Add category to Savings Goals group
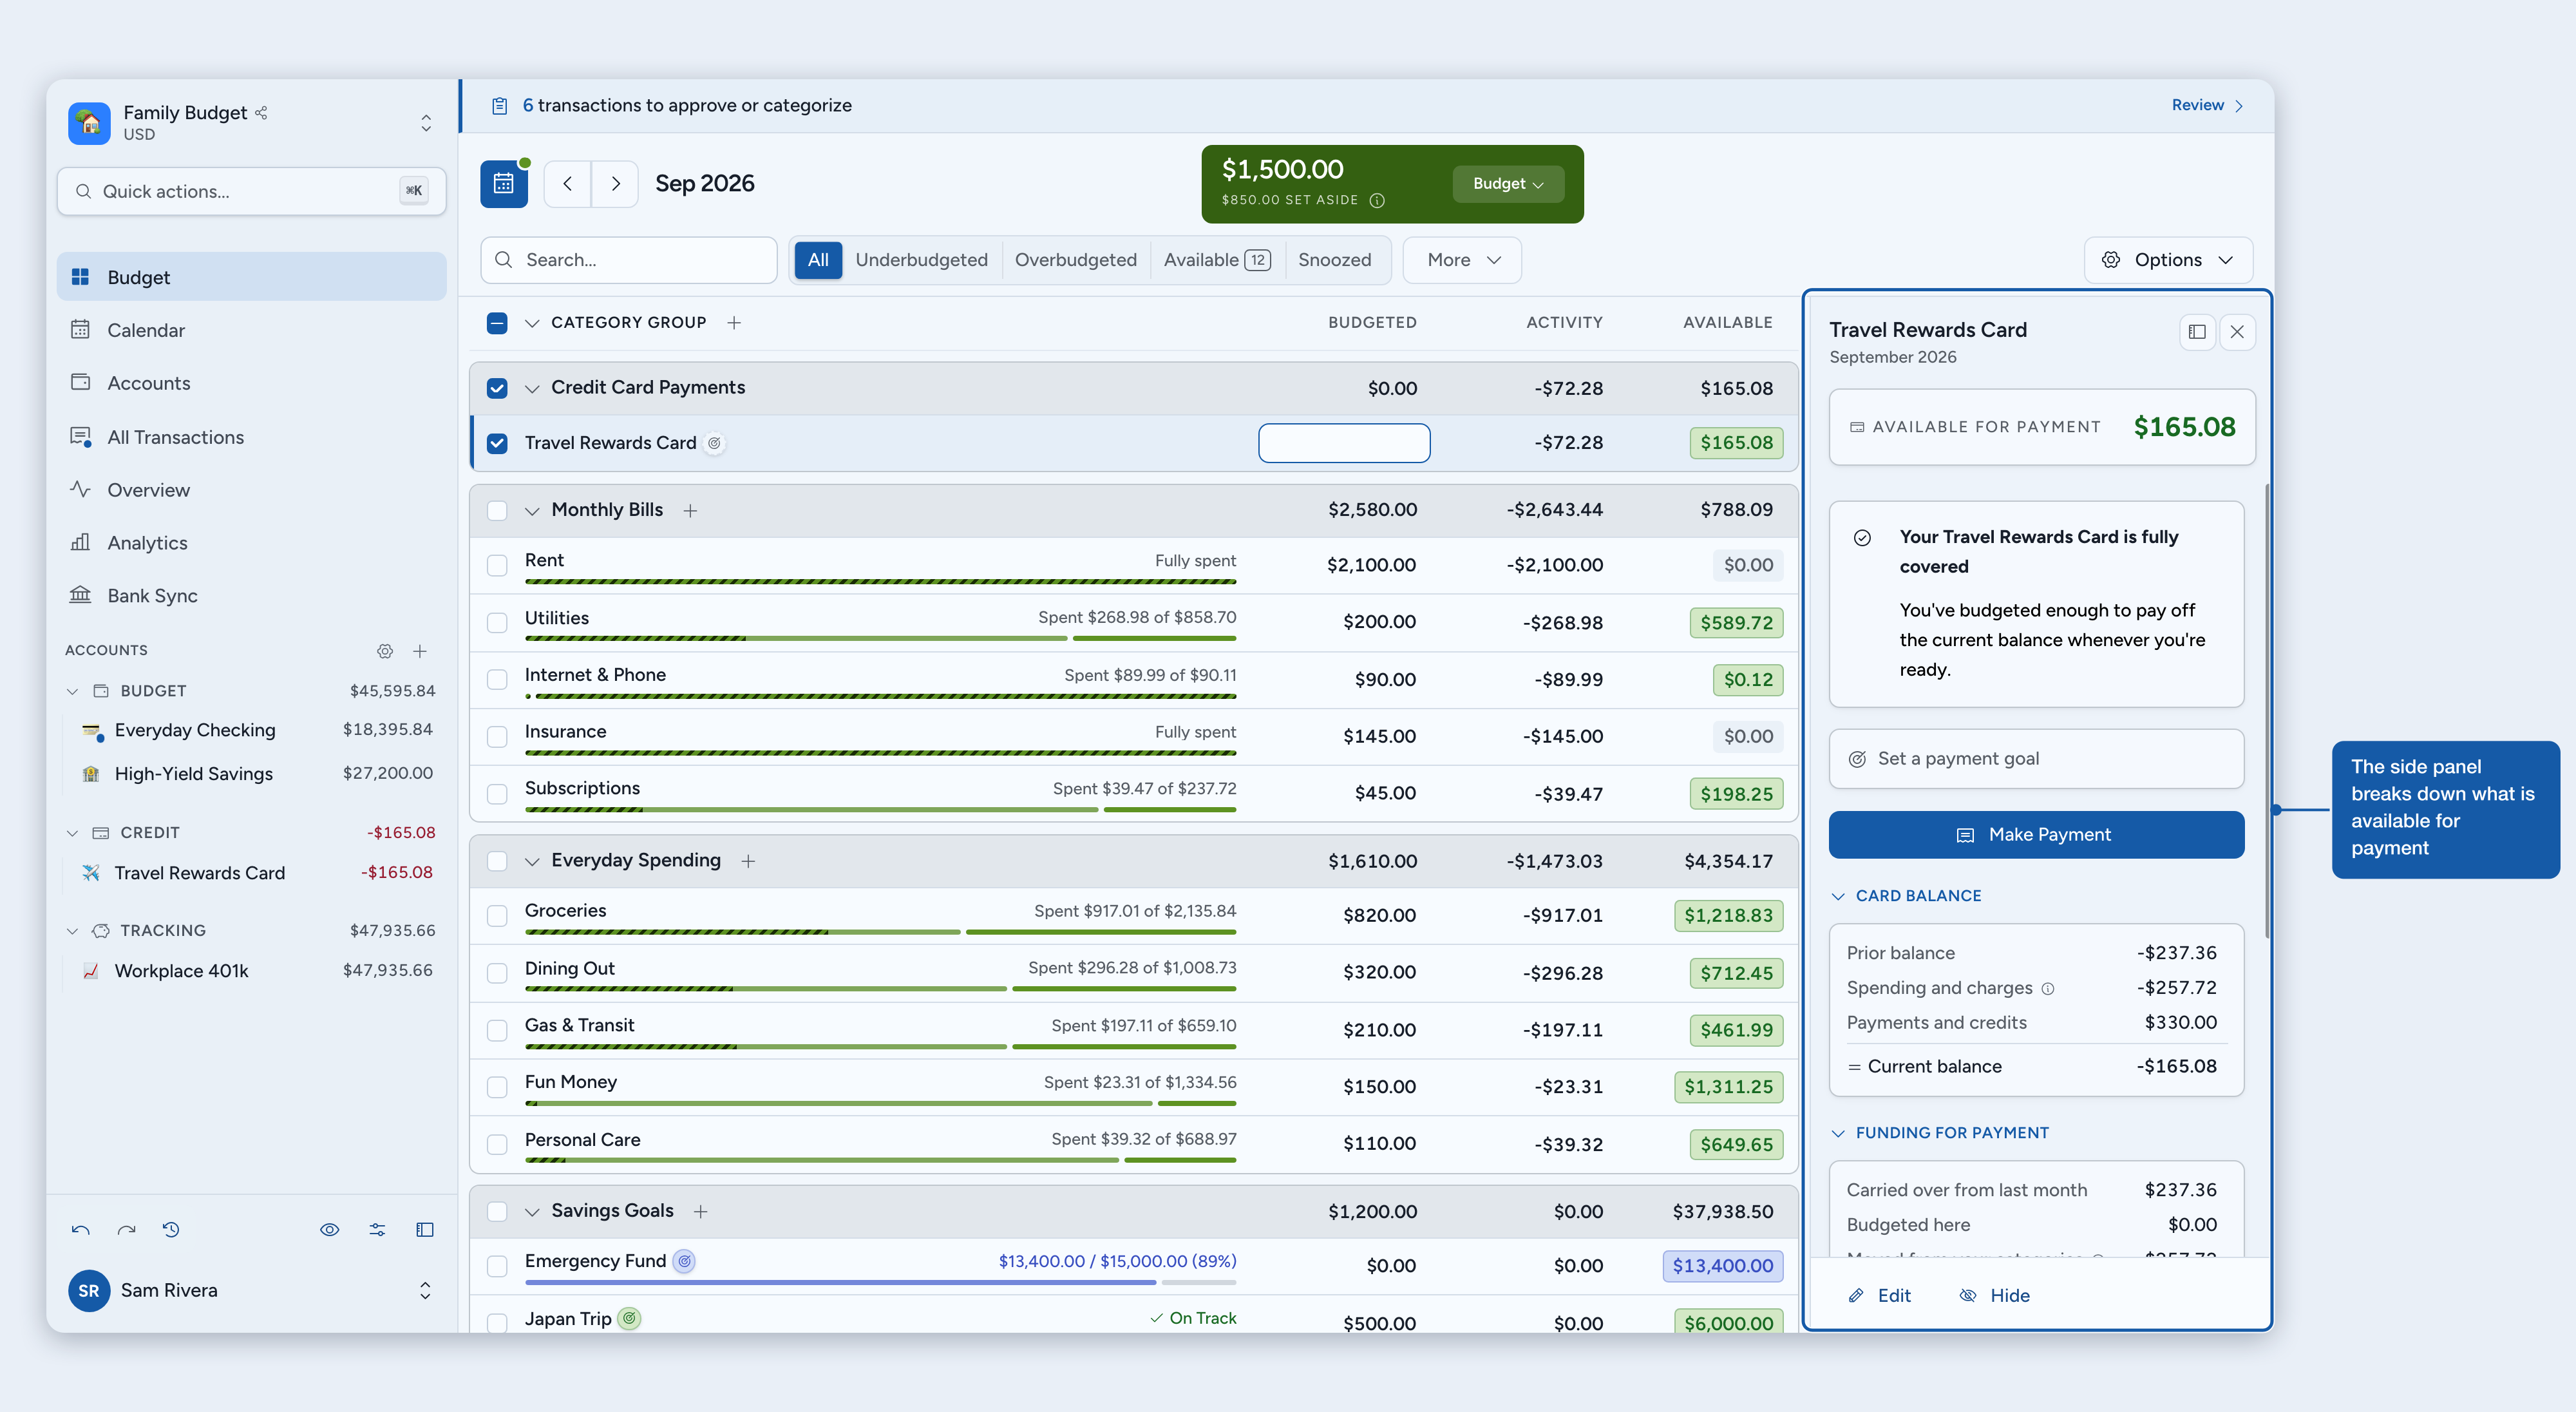 coord(701,1211)
